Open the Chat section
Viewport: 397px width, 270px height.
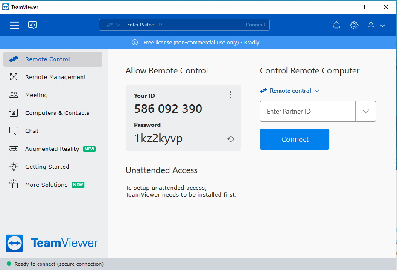[x=32, y=131]
